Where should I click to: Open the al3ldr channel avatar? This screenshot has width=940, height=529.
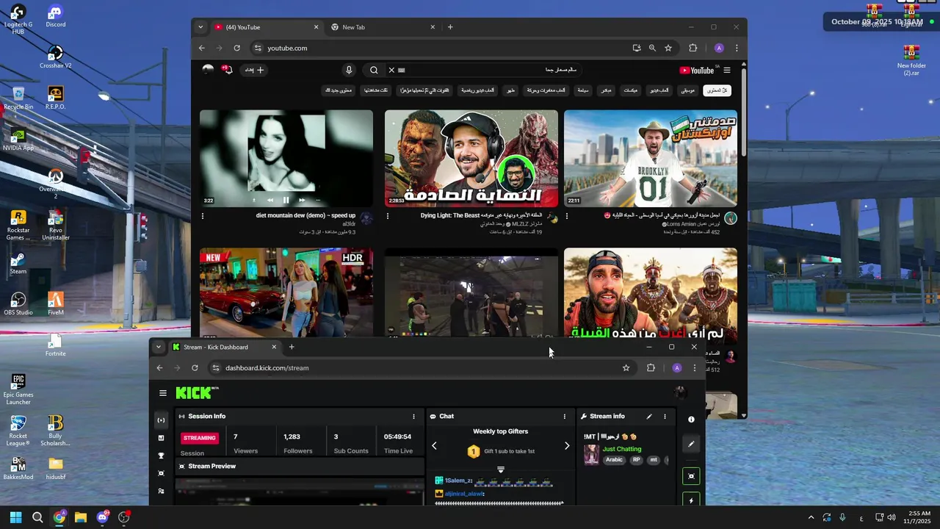click(x=366, y=218)
